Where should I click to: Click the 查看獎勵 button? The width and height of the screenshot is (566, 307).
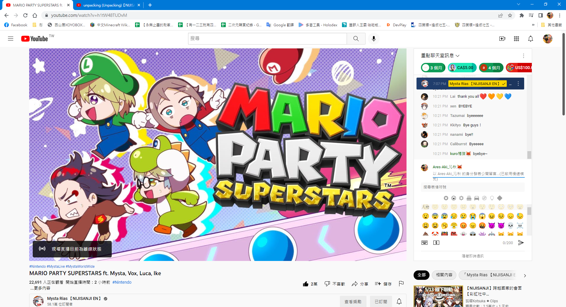pos(353,302)
